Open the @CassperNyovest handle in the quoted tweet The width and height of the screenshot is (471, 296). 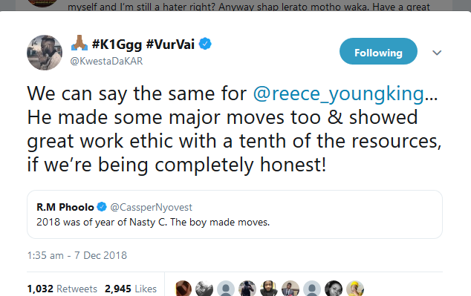[x=151, y=207]
